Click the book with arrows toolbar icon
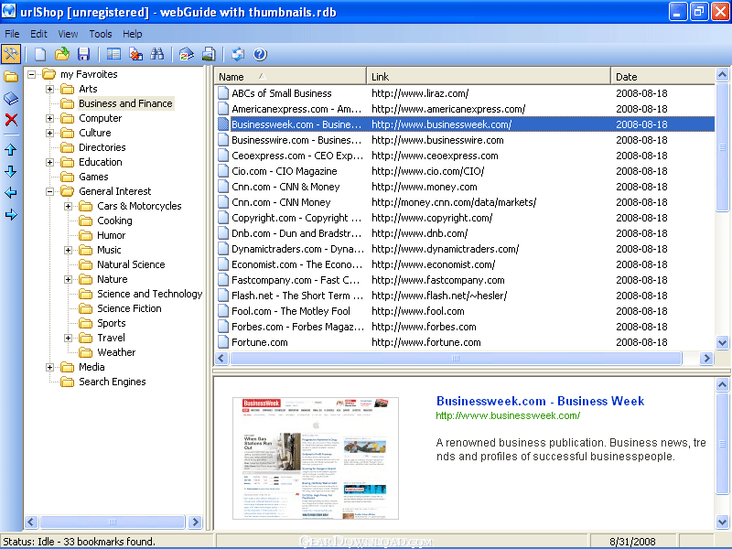The image size is (732, 549). 187,54
